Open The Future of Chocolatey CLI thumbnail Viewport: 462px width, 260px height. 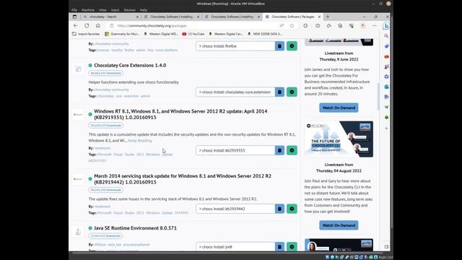click(x=339, y=139)
